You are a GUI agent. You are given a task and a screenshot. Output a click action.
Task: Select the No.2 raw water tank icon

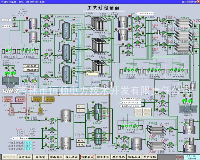[x=33, y=38]
